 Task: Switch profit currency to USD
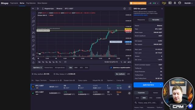[128, 74]
